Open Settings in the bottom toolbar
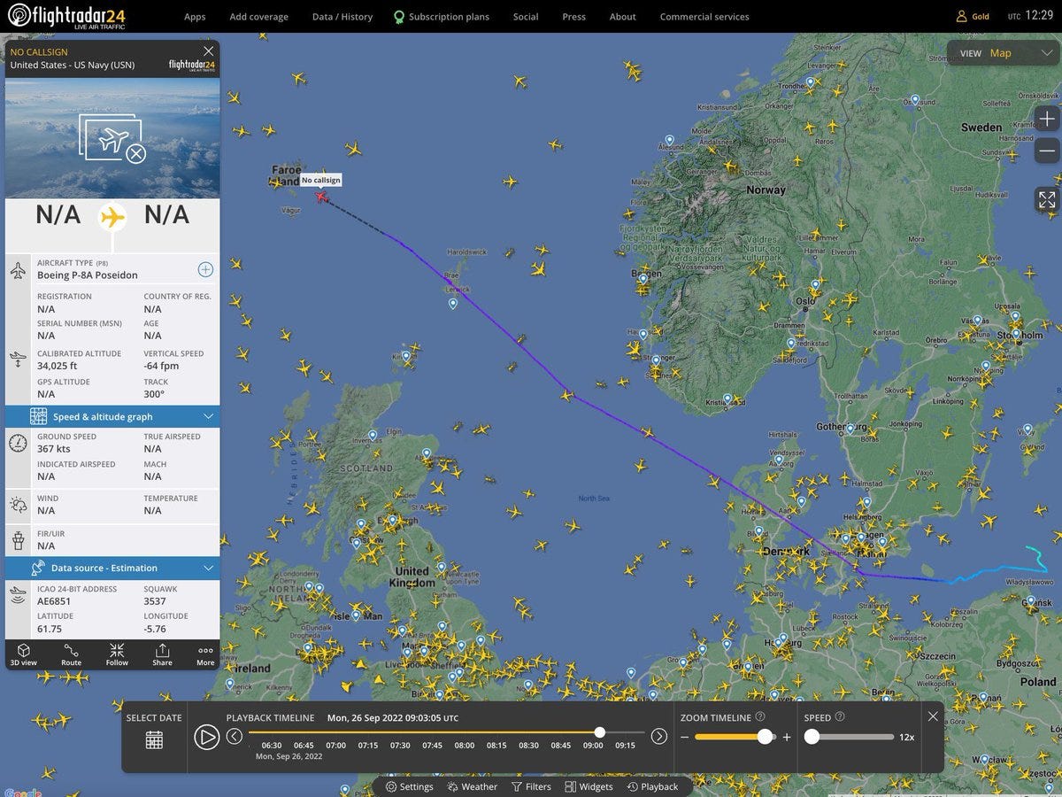Screen dimensions: 1062x797 (x=410, y=786)
